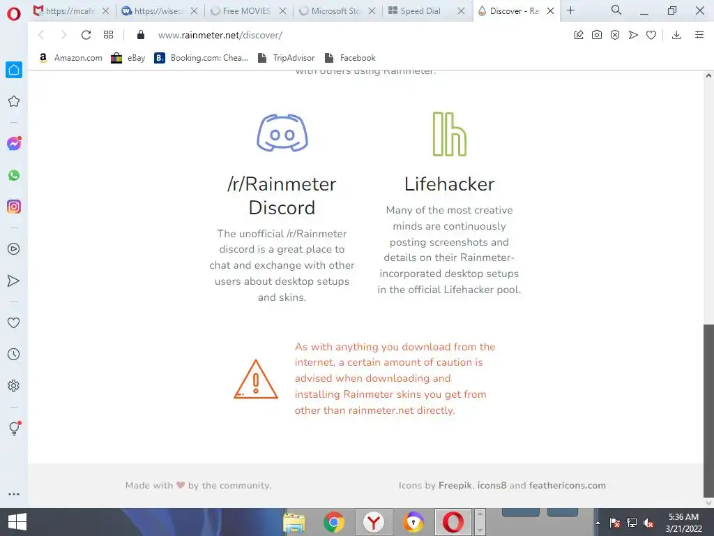The width and height of the screenshot is (714, 536).
Task: Open the eBay bookmark
Action: 128,58
